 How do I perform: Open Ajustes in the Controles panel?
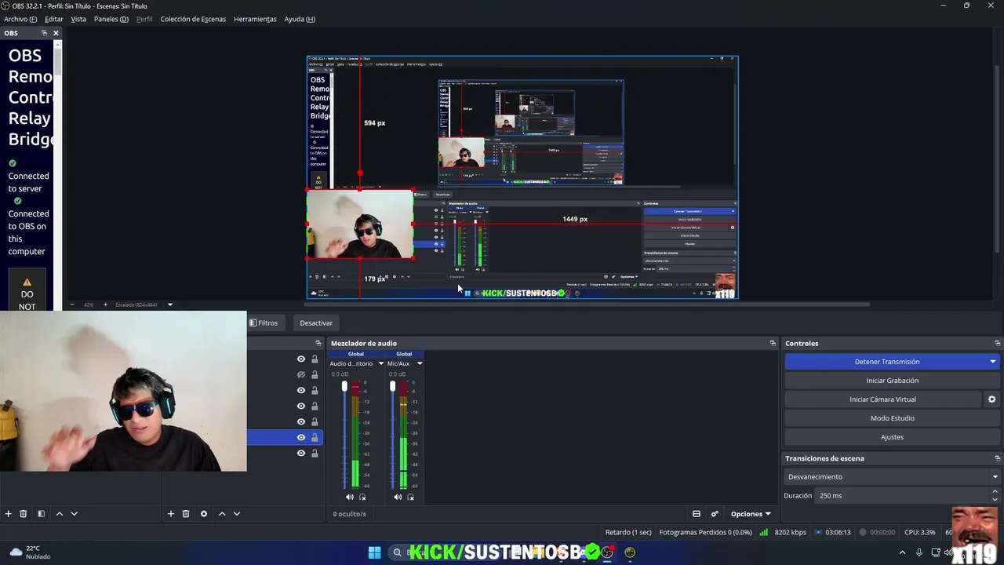893,437
